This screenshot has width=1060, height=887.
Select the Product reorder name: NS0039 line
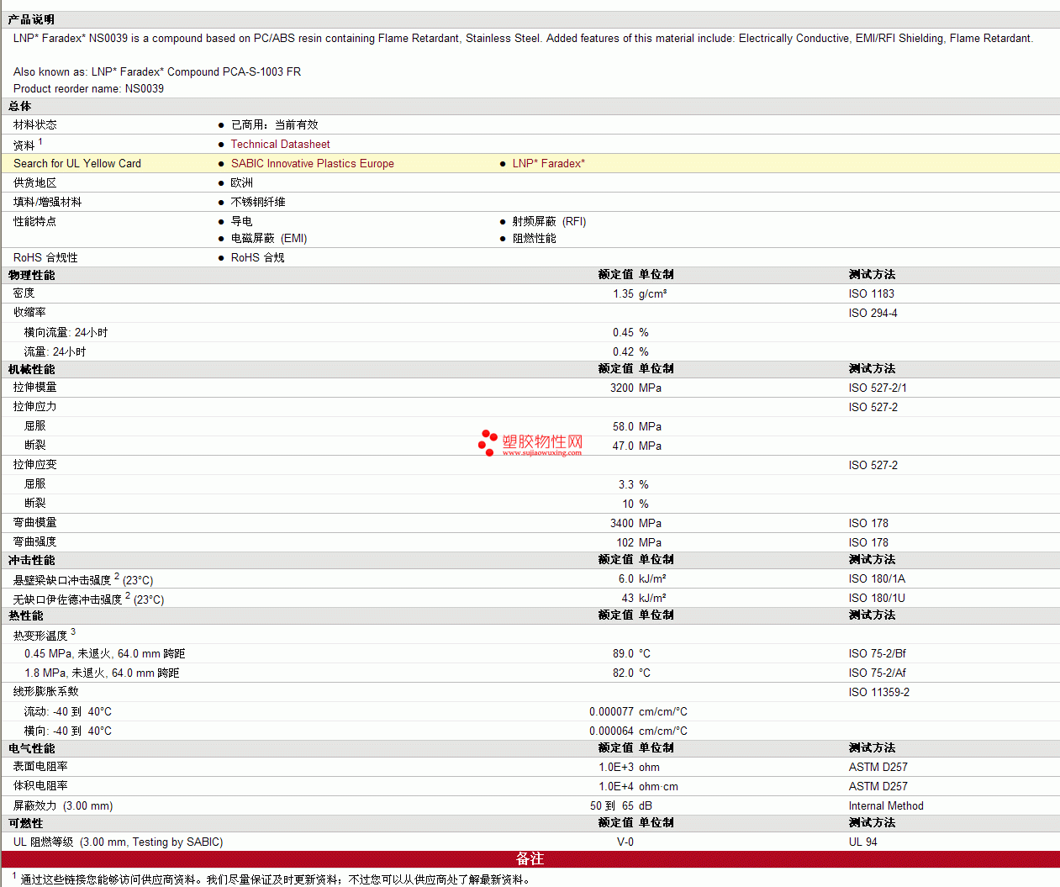tap(88, 89)
